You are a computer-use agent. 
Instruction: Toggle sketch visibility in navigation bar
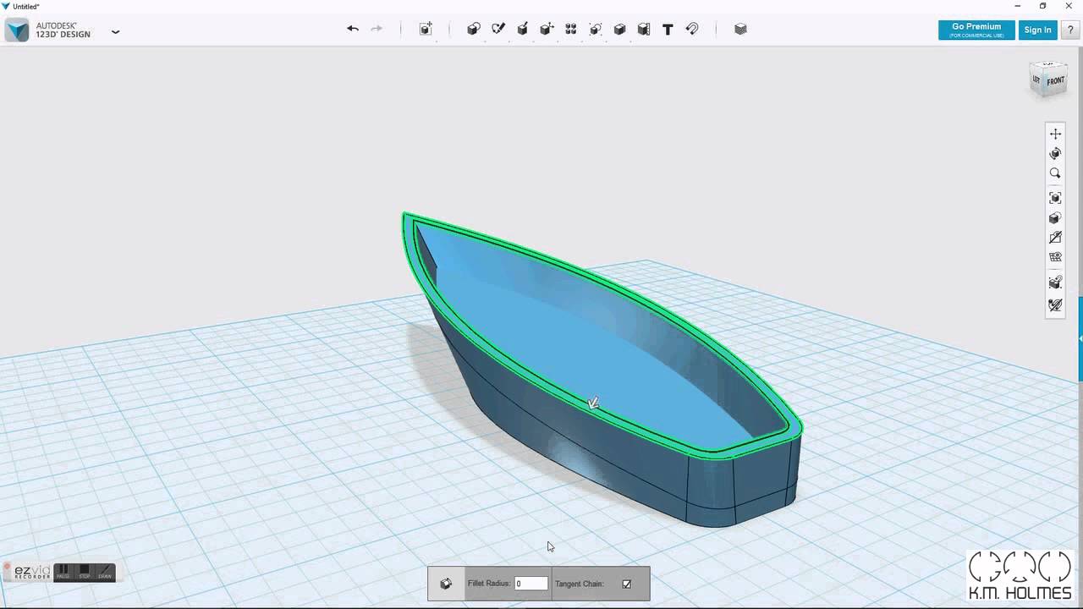[1055, 238]
